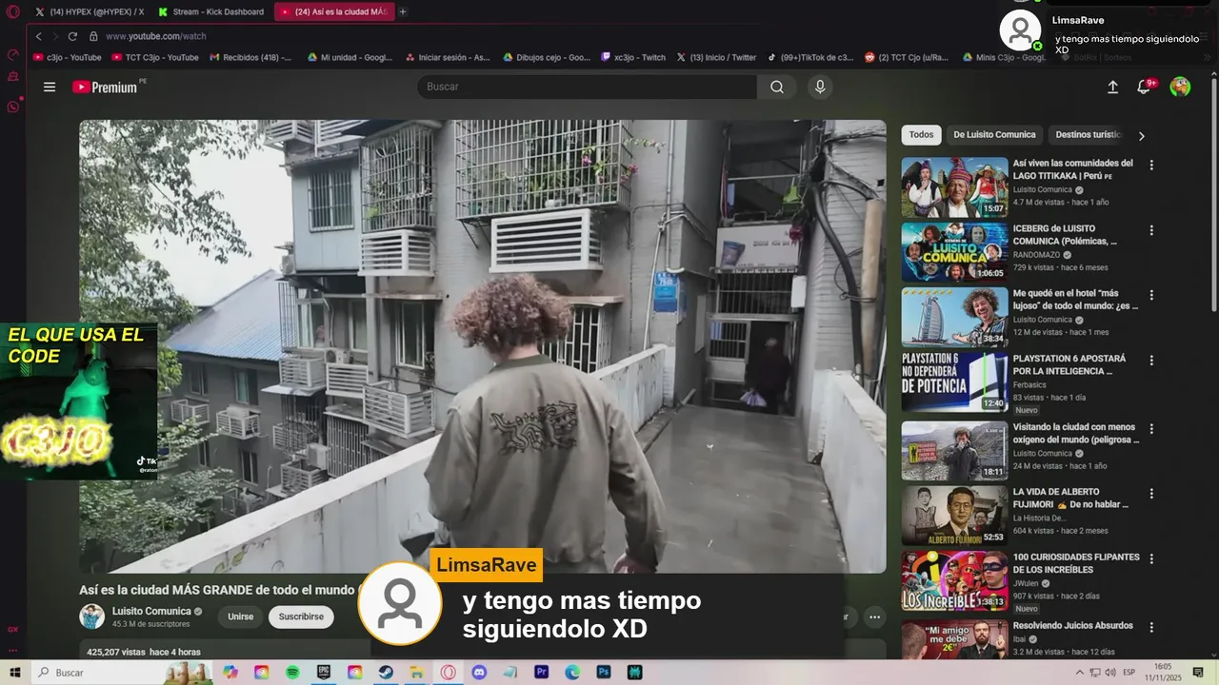Viewport: 1219px width, 685px height.
Task: Open Luisito Comunica channel name link
Action: [151, 611]
